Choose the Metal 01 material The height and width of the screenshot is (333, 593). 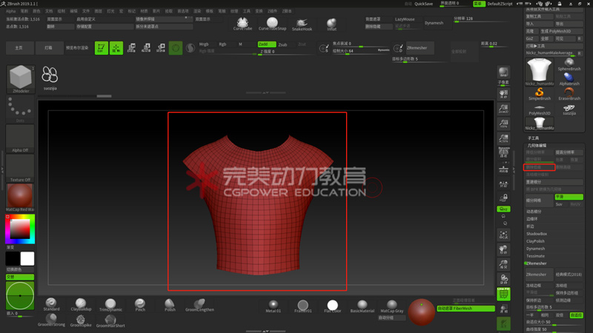click(x=273, y=306)
